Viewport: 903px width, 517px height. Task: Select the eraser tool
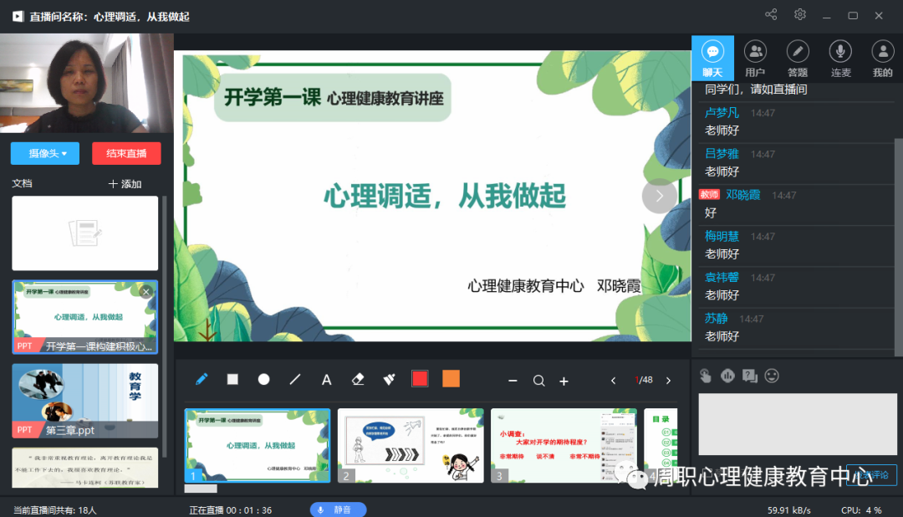tap(358, 380)
